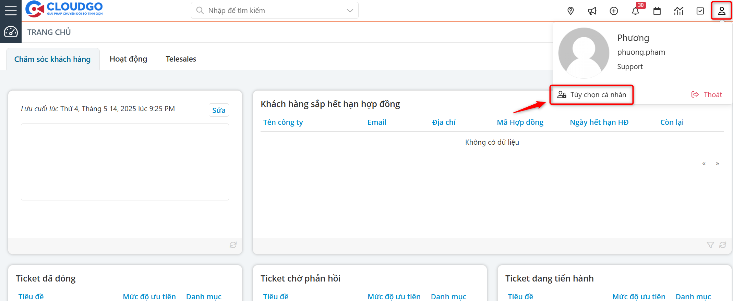Open the reports chart icon
The height and width of the screenshot is (301, 733).
tap(678, 11)
